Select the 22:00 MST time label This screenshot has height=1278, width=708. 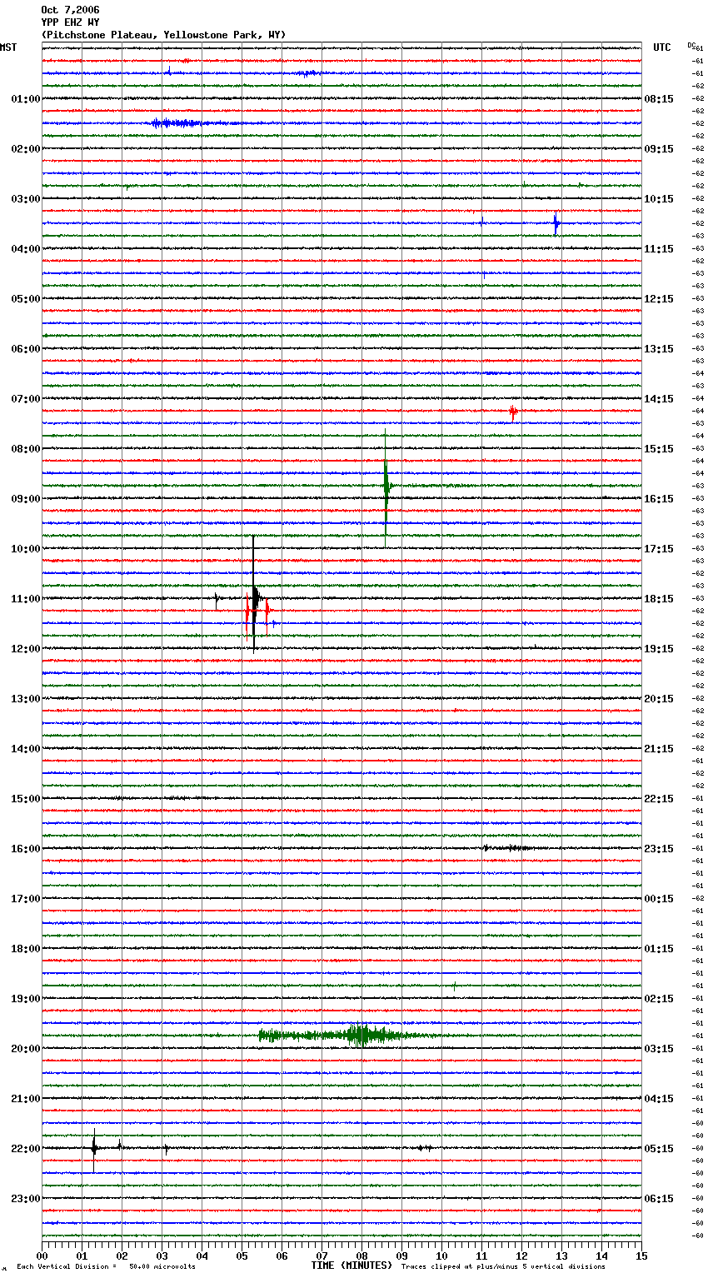(25, 1149)
